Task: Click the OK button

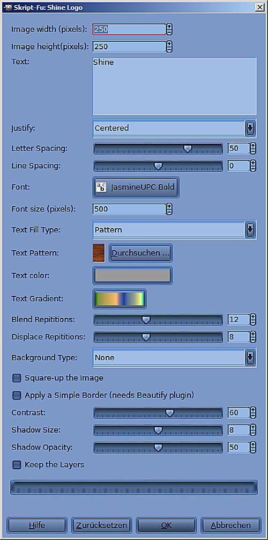Action: tap(166, 526)
